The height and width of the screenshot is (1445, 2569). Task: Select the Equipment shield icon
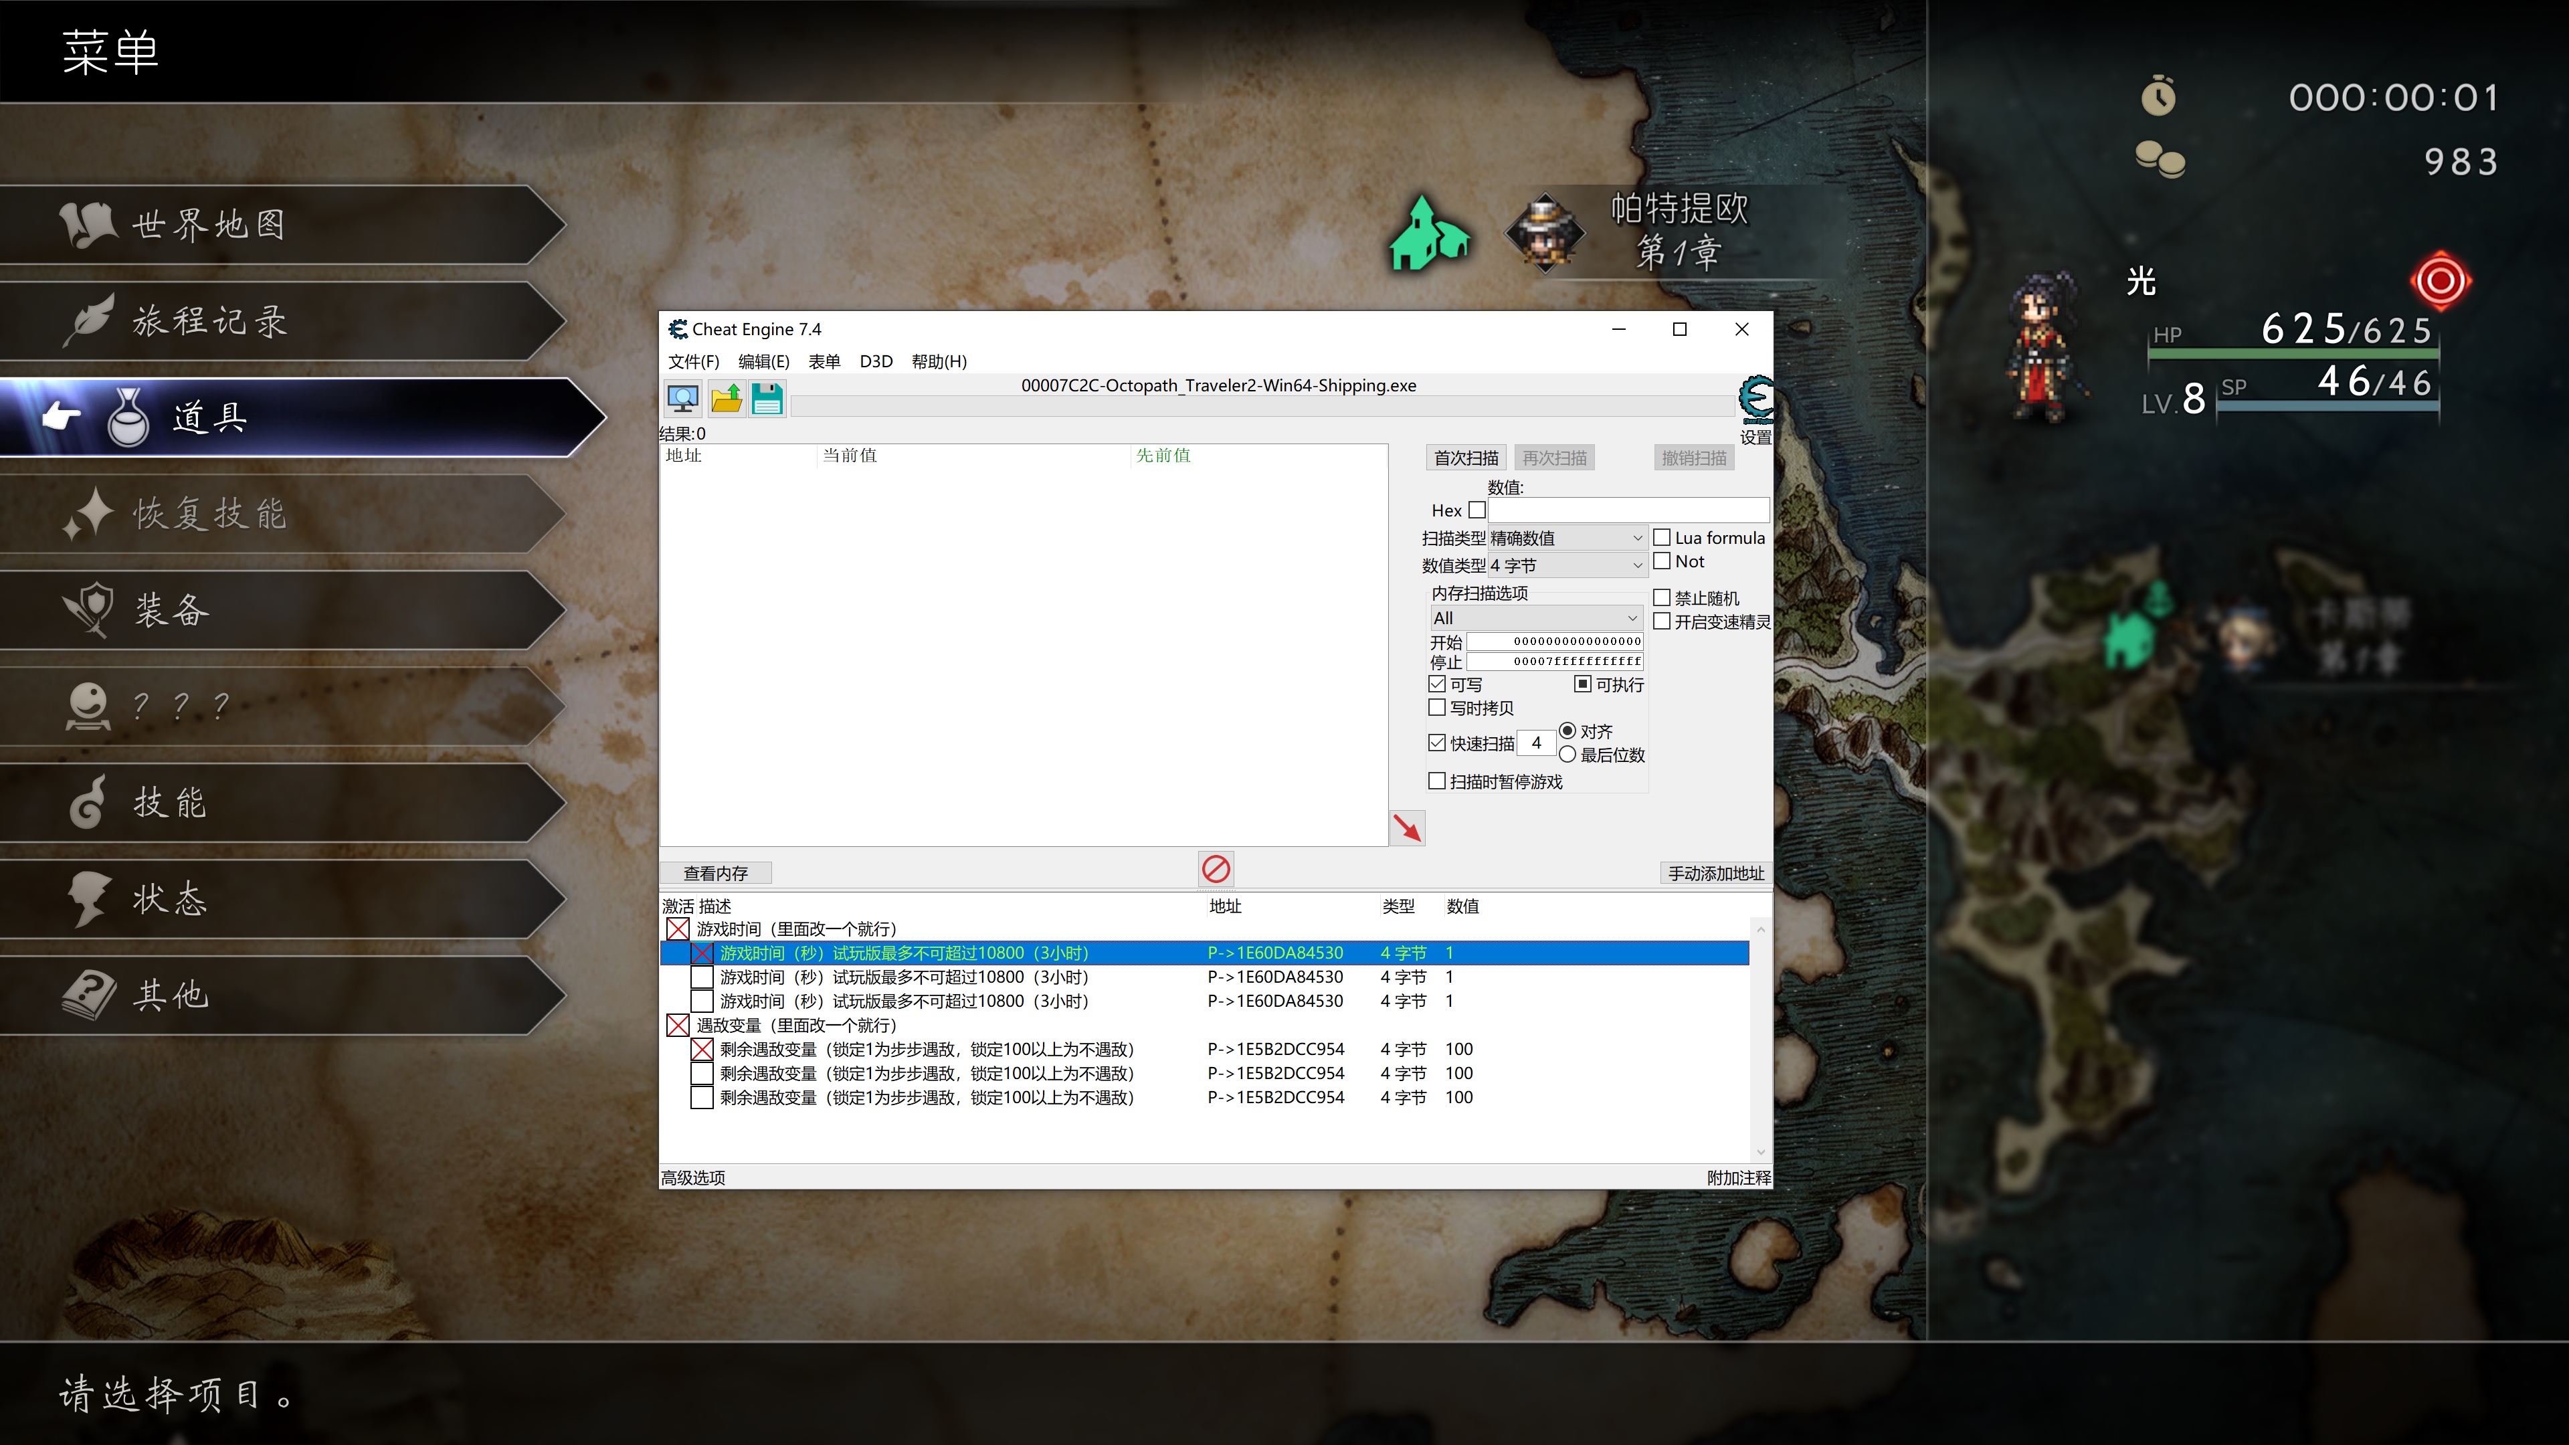[90, 609]
